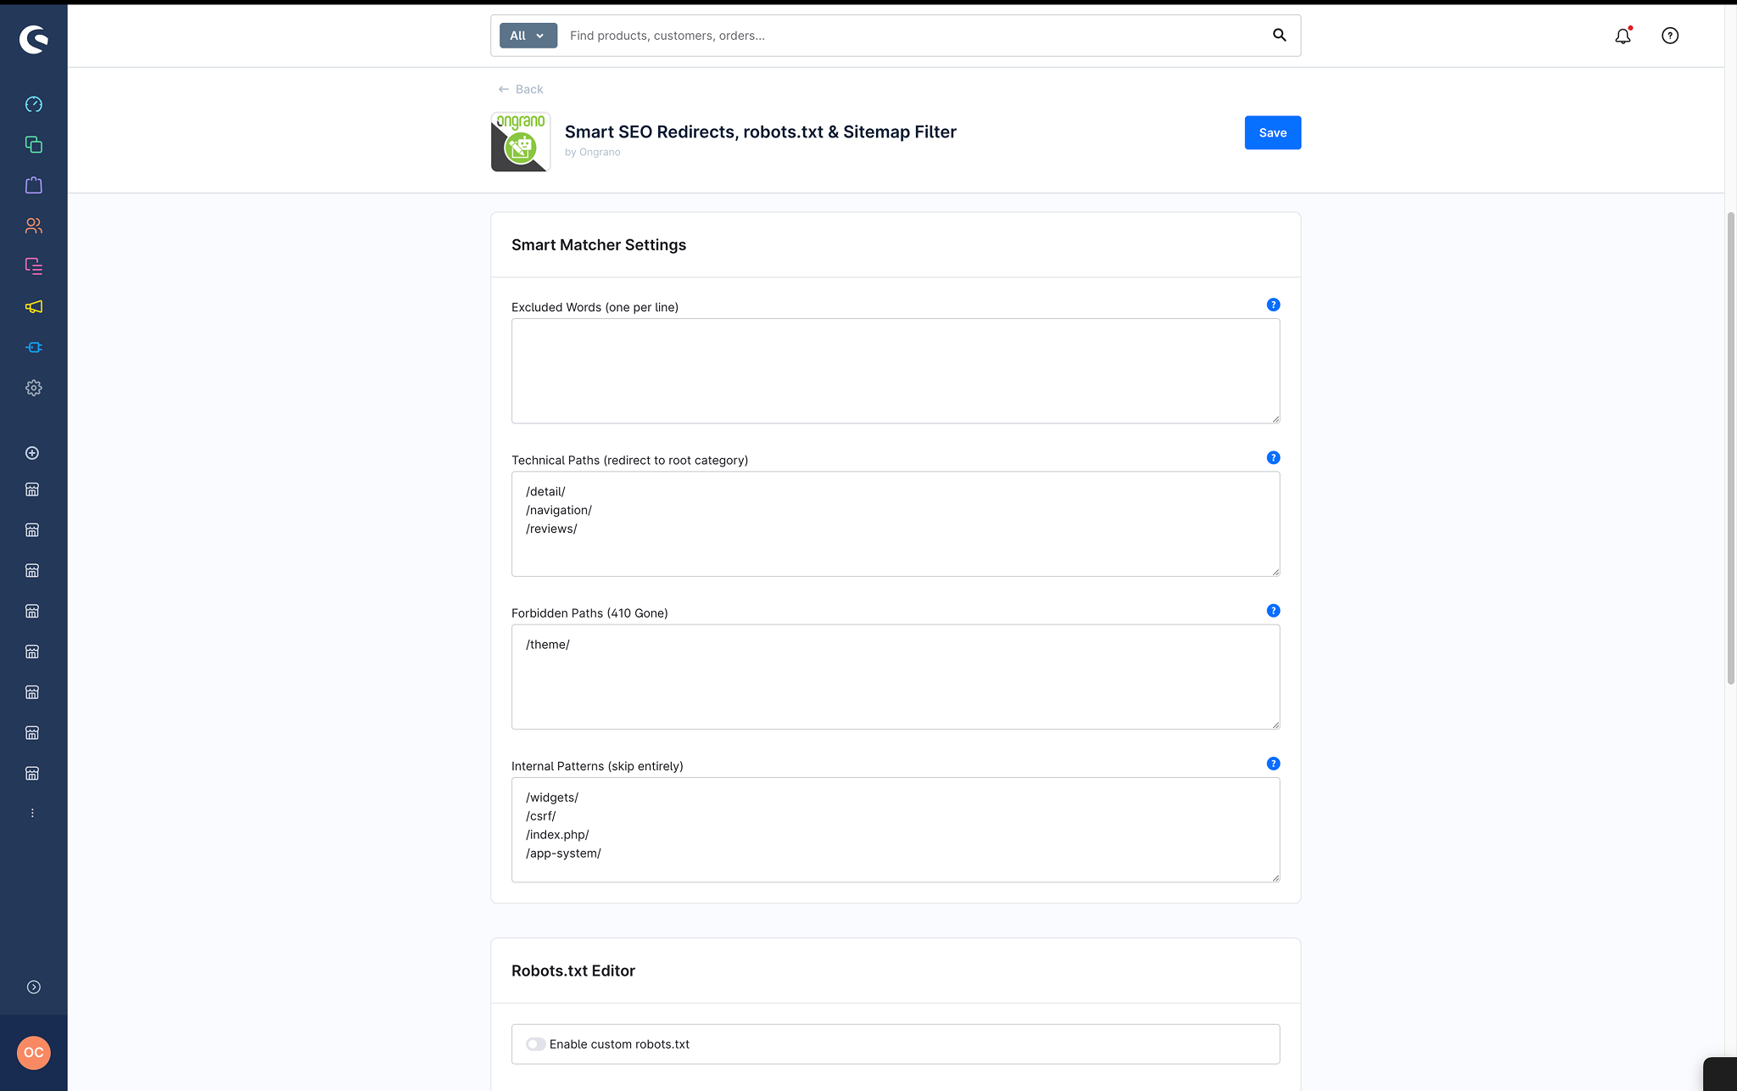Screen dimensions: 1737x1091
Task: Open the All search filter dropdown
Action: [x=528, y=36]
